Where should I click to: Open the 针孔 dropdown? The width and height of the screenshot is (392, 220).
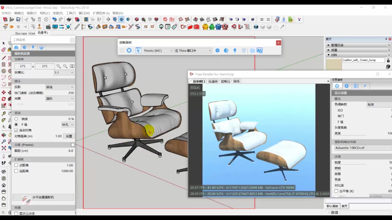click(x=68, y=125)
